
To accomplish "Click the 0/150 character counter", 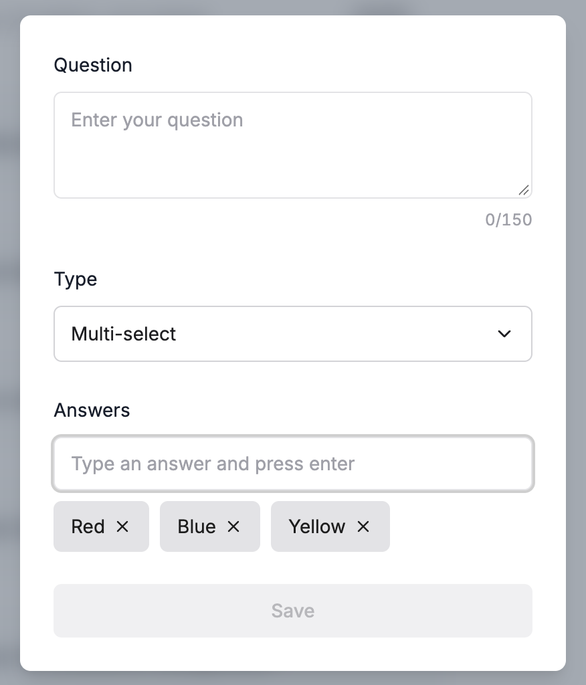I will tap(508, 219).
